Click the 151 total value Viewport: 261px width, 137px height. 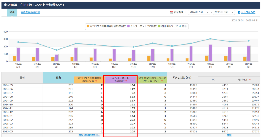[x=71, y=93]
